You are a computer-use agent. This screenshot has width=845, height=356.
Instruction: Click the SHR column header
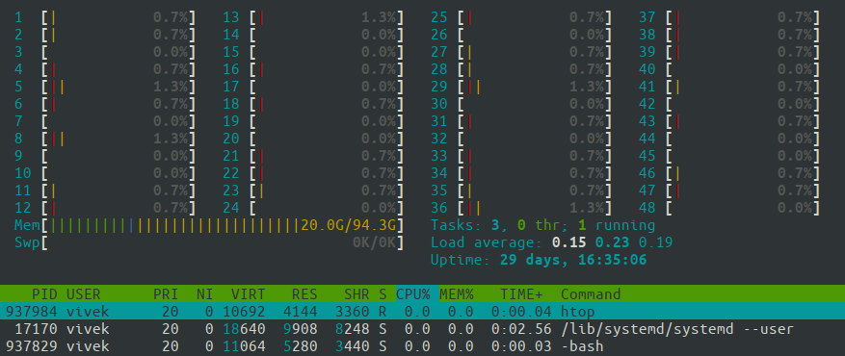click(x=357, y=294)
